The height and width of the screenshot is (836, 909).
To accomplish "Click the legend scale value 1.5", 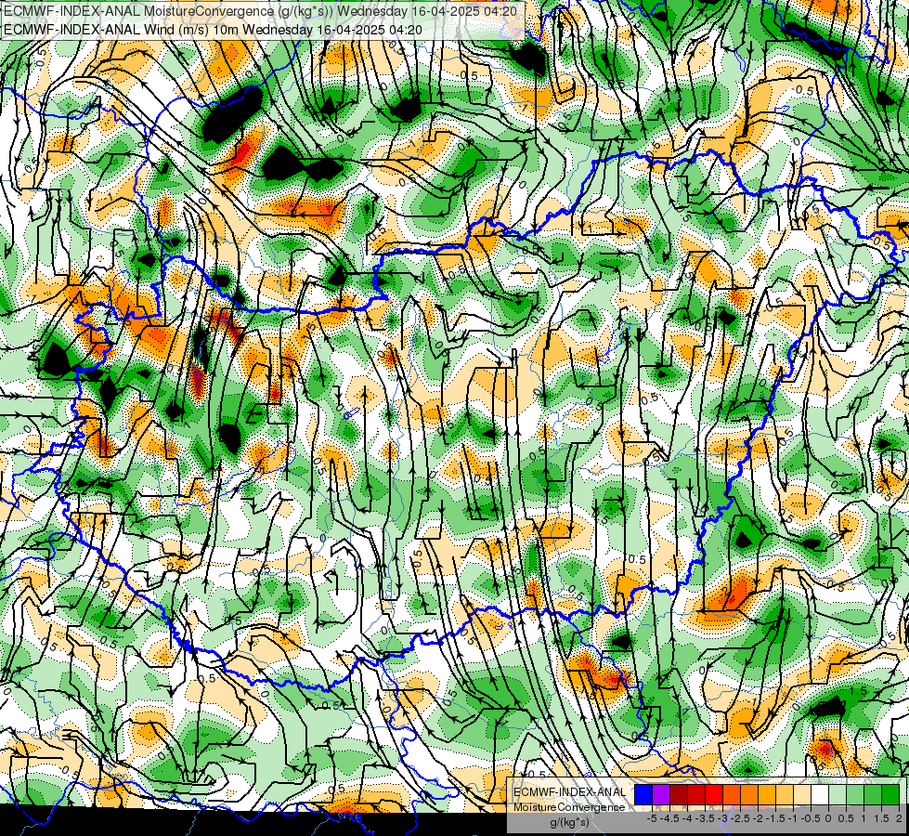I will click(882, 818).
